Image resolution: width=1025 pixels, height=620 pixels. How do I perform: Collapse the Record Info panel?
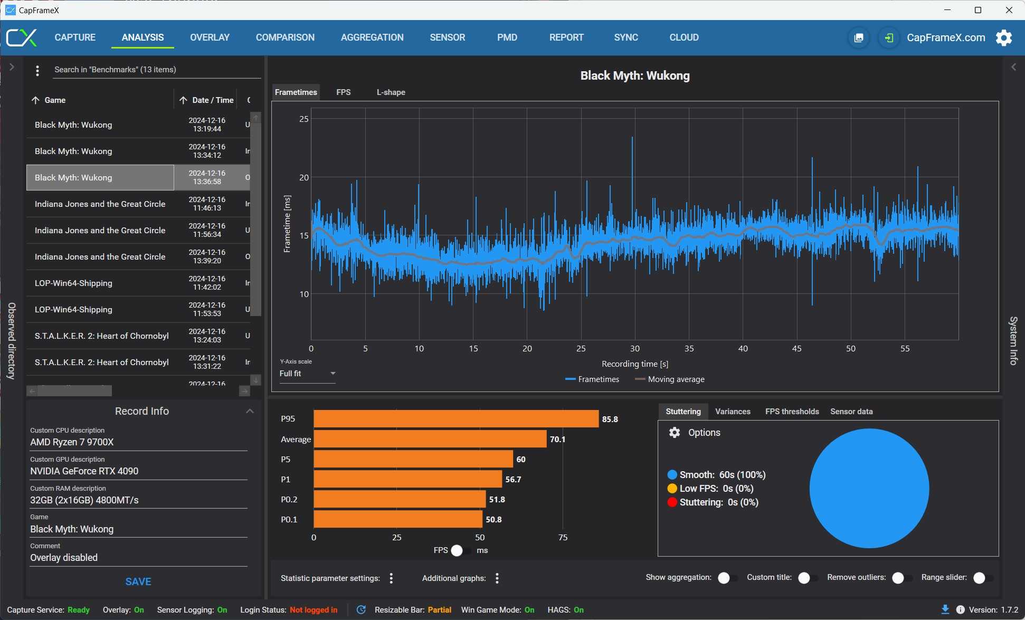pyautogui.click(x=250, y=411)
